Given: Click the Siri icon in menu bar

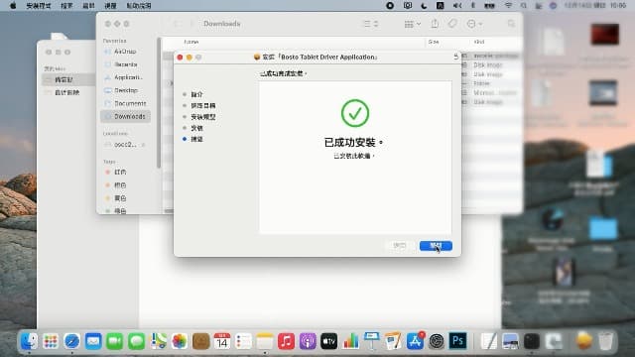Looking at the screenshot, I should tap(554, 6).
